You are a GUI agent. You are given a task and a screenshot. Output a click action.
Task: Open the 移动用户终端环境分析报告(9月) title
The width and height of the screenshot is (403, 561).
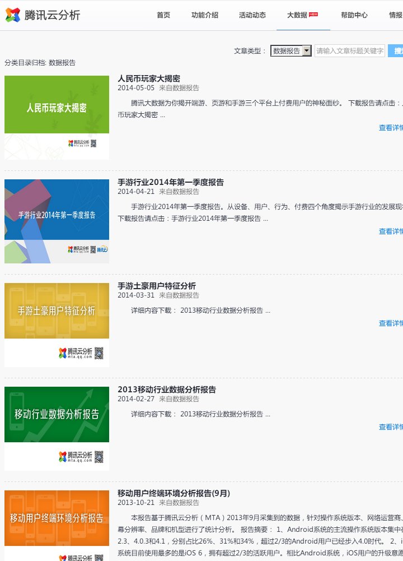174,493
